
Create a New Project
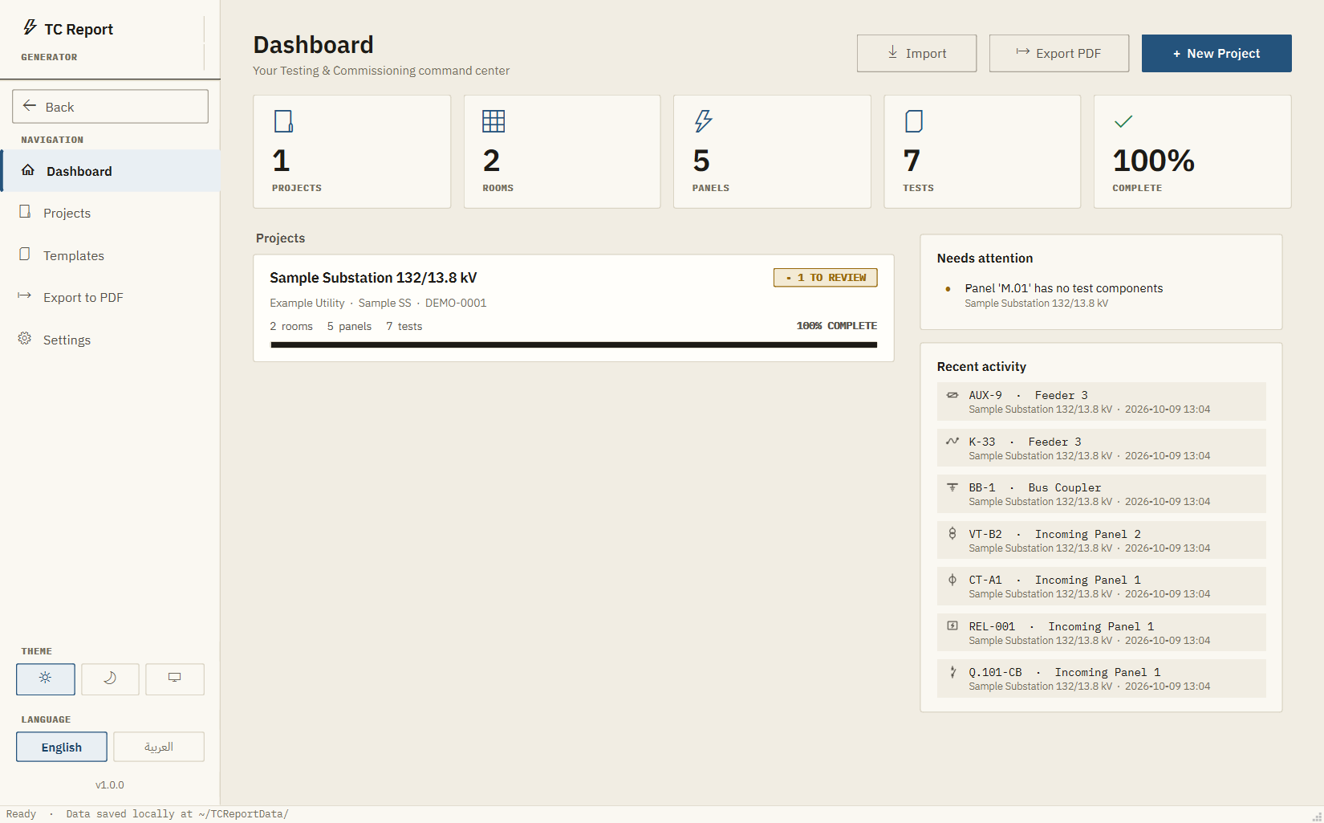click(1216, 53)
